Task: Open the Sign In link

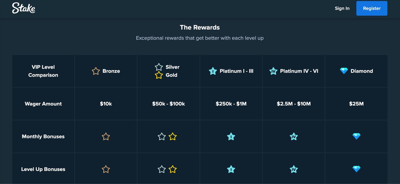Action: point(342,8)
